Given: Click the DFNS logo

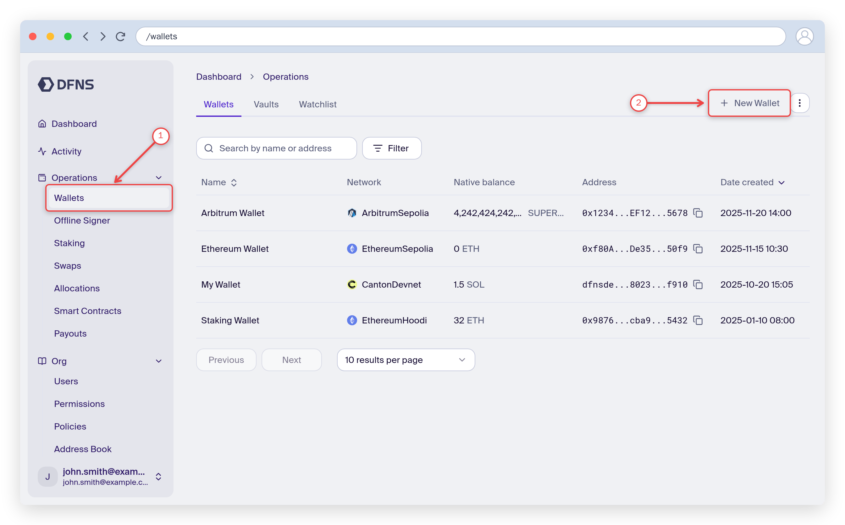Looking at the screenshot, I should (66, 84).
